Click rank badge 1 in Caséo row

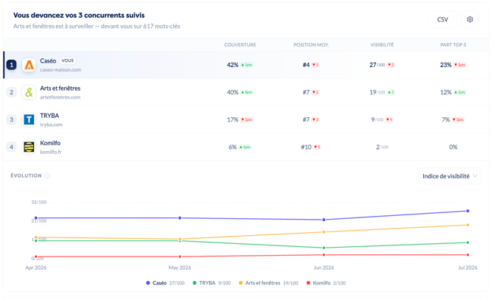click(x=12, y=65)
